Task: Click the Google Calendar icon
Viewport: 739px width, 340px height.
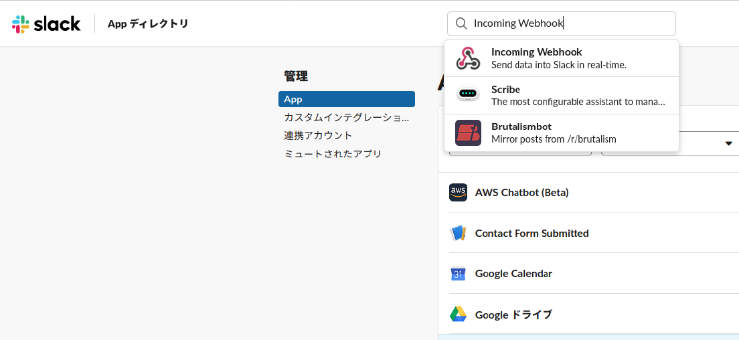Action: pyautogui.click(x=458, y=274)
